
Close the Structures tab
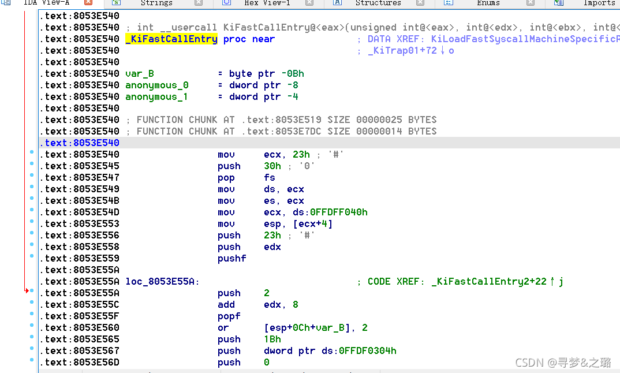click(420, 2)
